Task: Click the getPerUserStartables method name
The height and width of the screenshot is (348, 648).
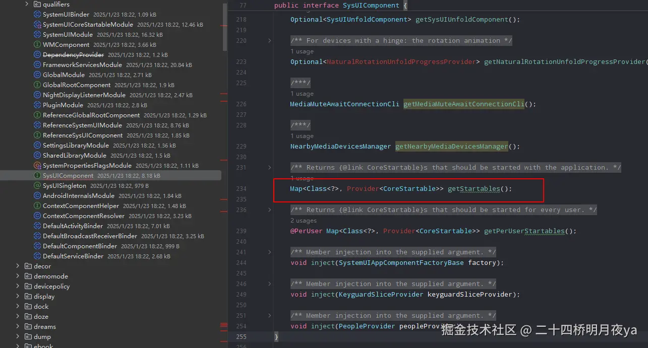Action: tap(524, 231)
